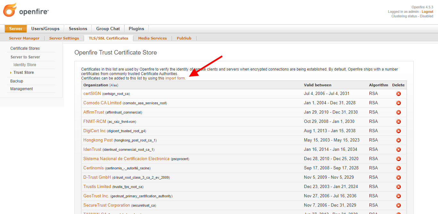Open D-Trust GmbH certificate details
Viewport: 438px width, 214px height.
(97, 177)
